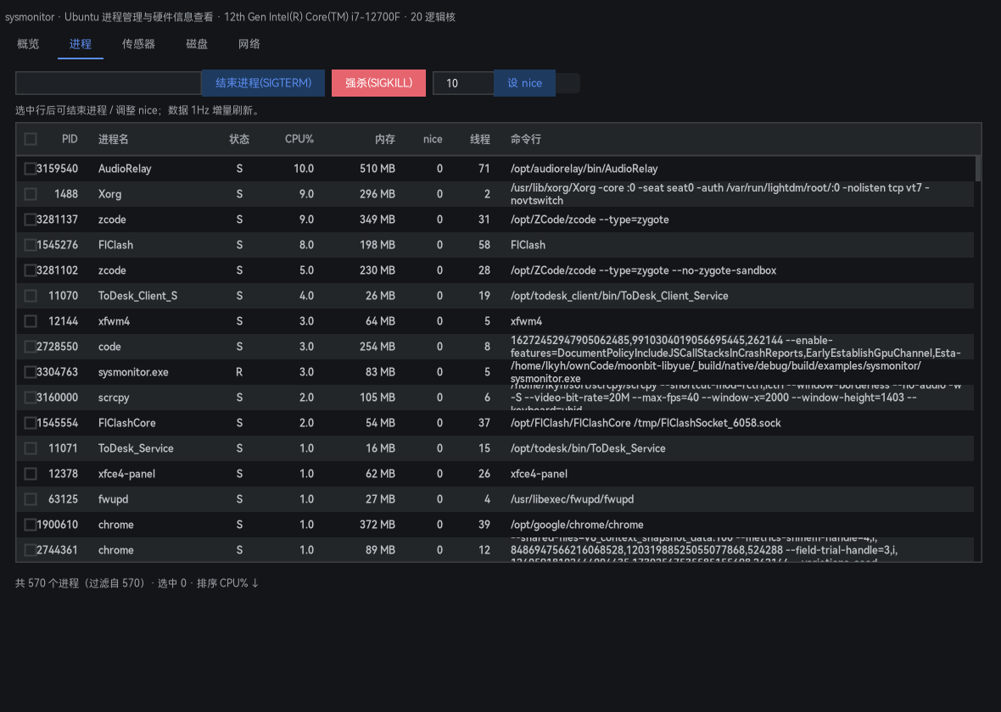The width and height of the screenshot is (1001, 712).
Task: Select the ToDesk_Client_S row checkbox
Action: click(x=30, y=296)
